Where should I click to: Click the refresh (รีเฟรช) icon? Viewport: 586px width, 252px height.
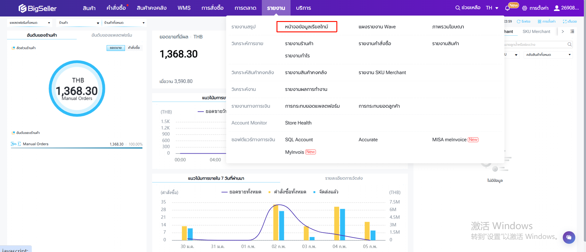point(518,21)
